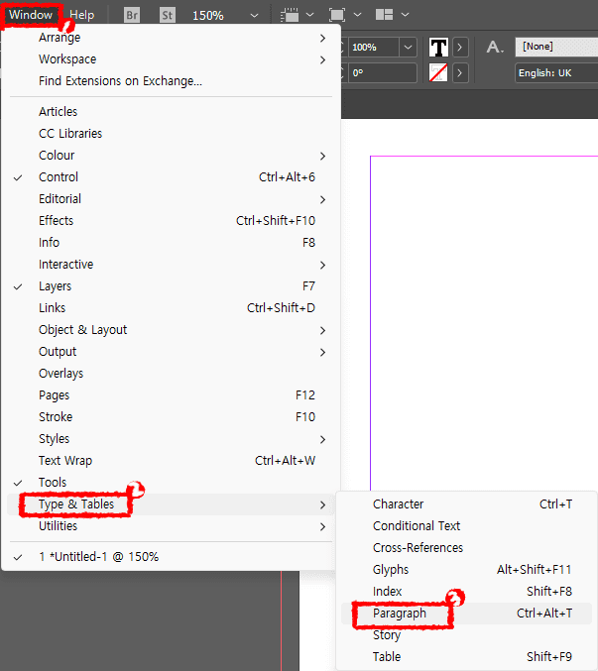Select Glyphs from submenu
The width and height of the screenshot is (598, 671).
(x=466, y=571)
